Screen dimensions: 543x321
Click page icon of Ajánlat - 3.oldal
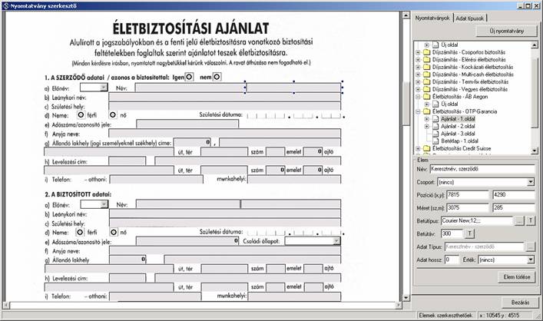pos(435,134)
